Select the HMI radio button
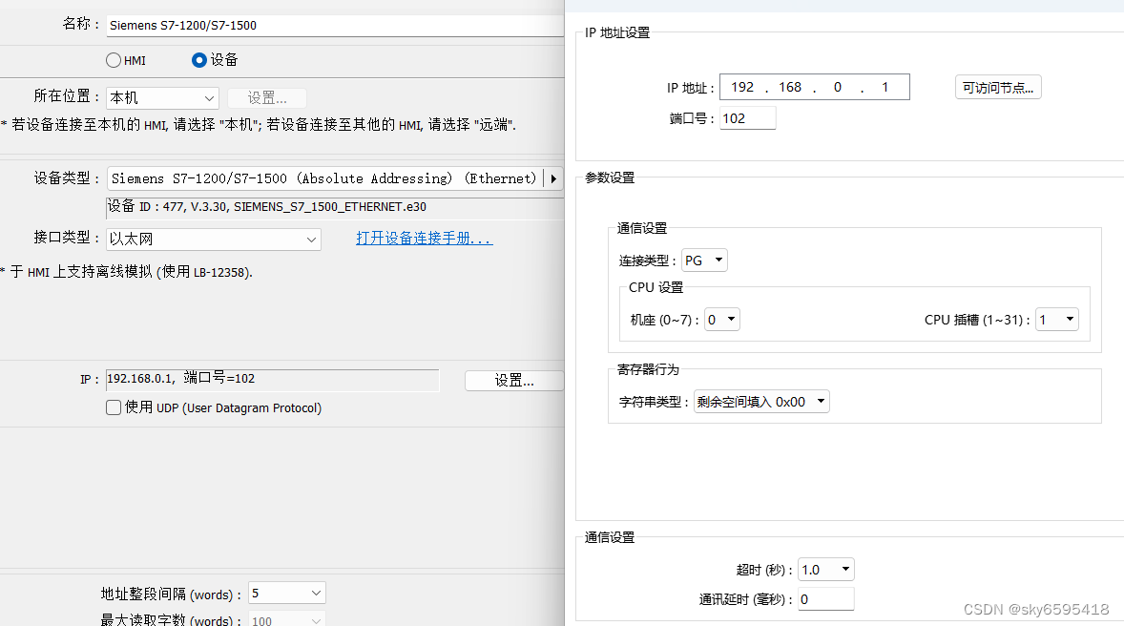Viewport: 1124px width, 626px height. pos(114,60)
